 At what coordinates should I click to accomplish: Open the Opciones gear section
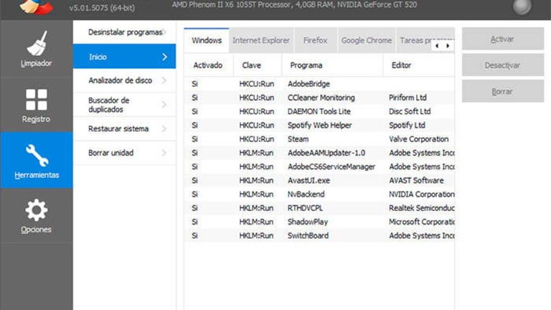click(36, 216)
